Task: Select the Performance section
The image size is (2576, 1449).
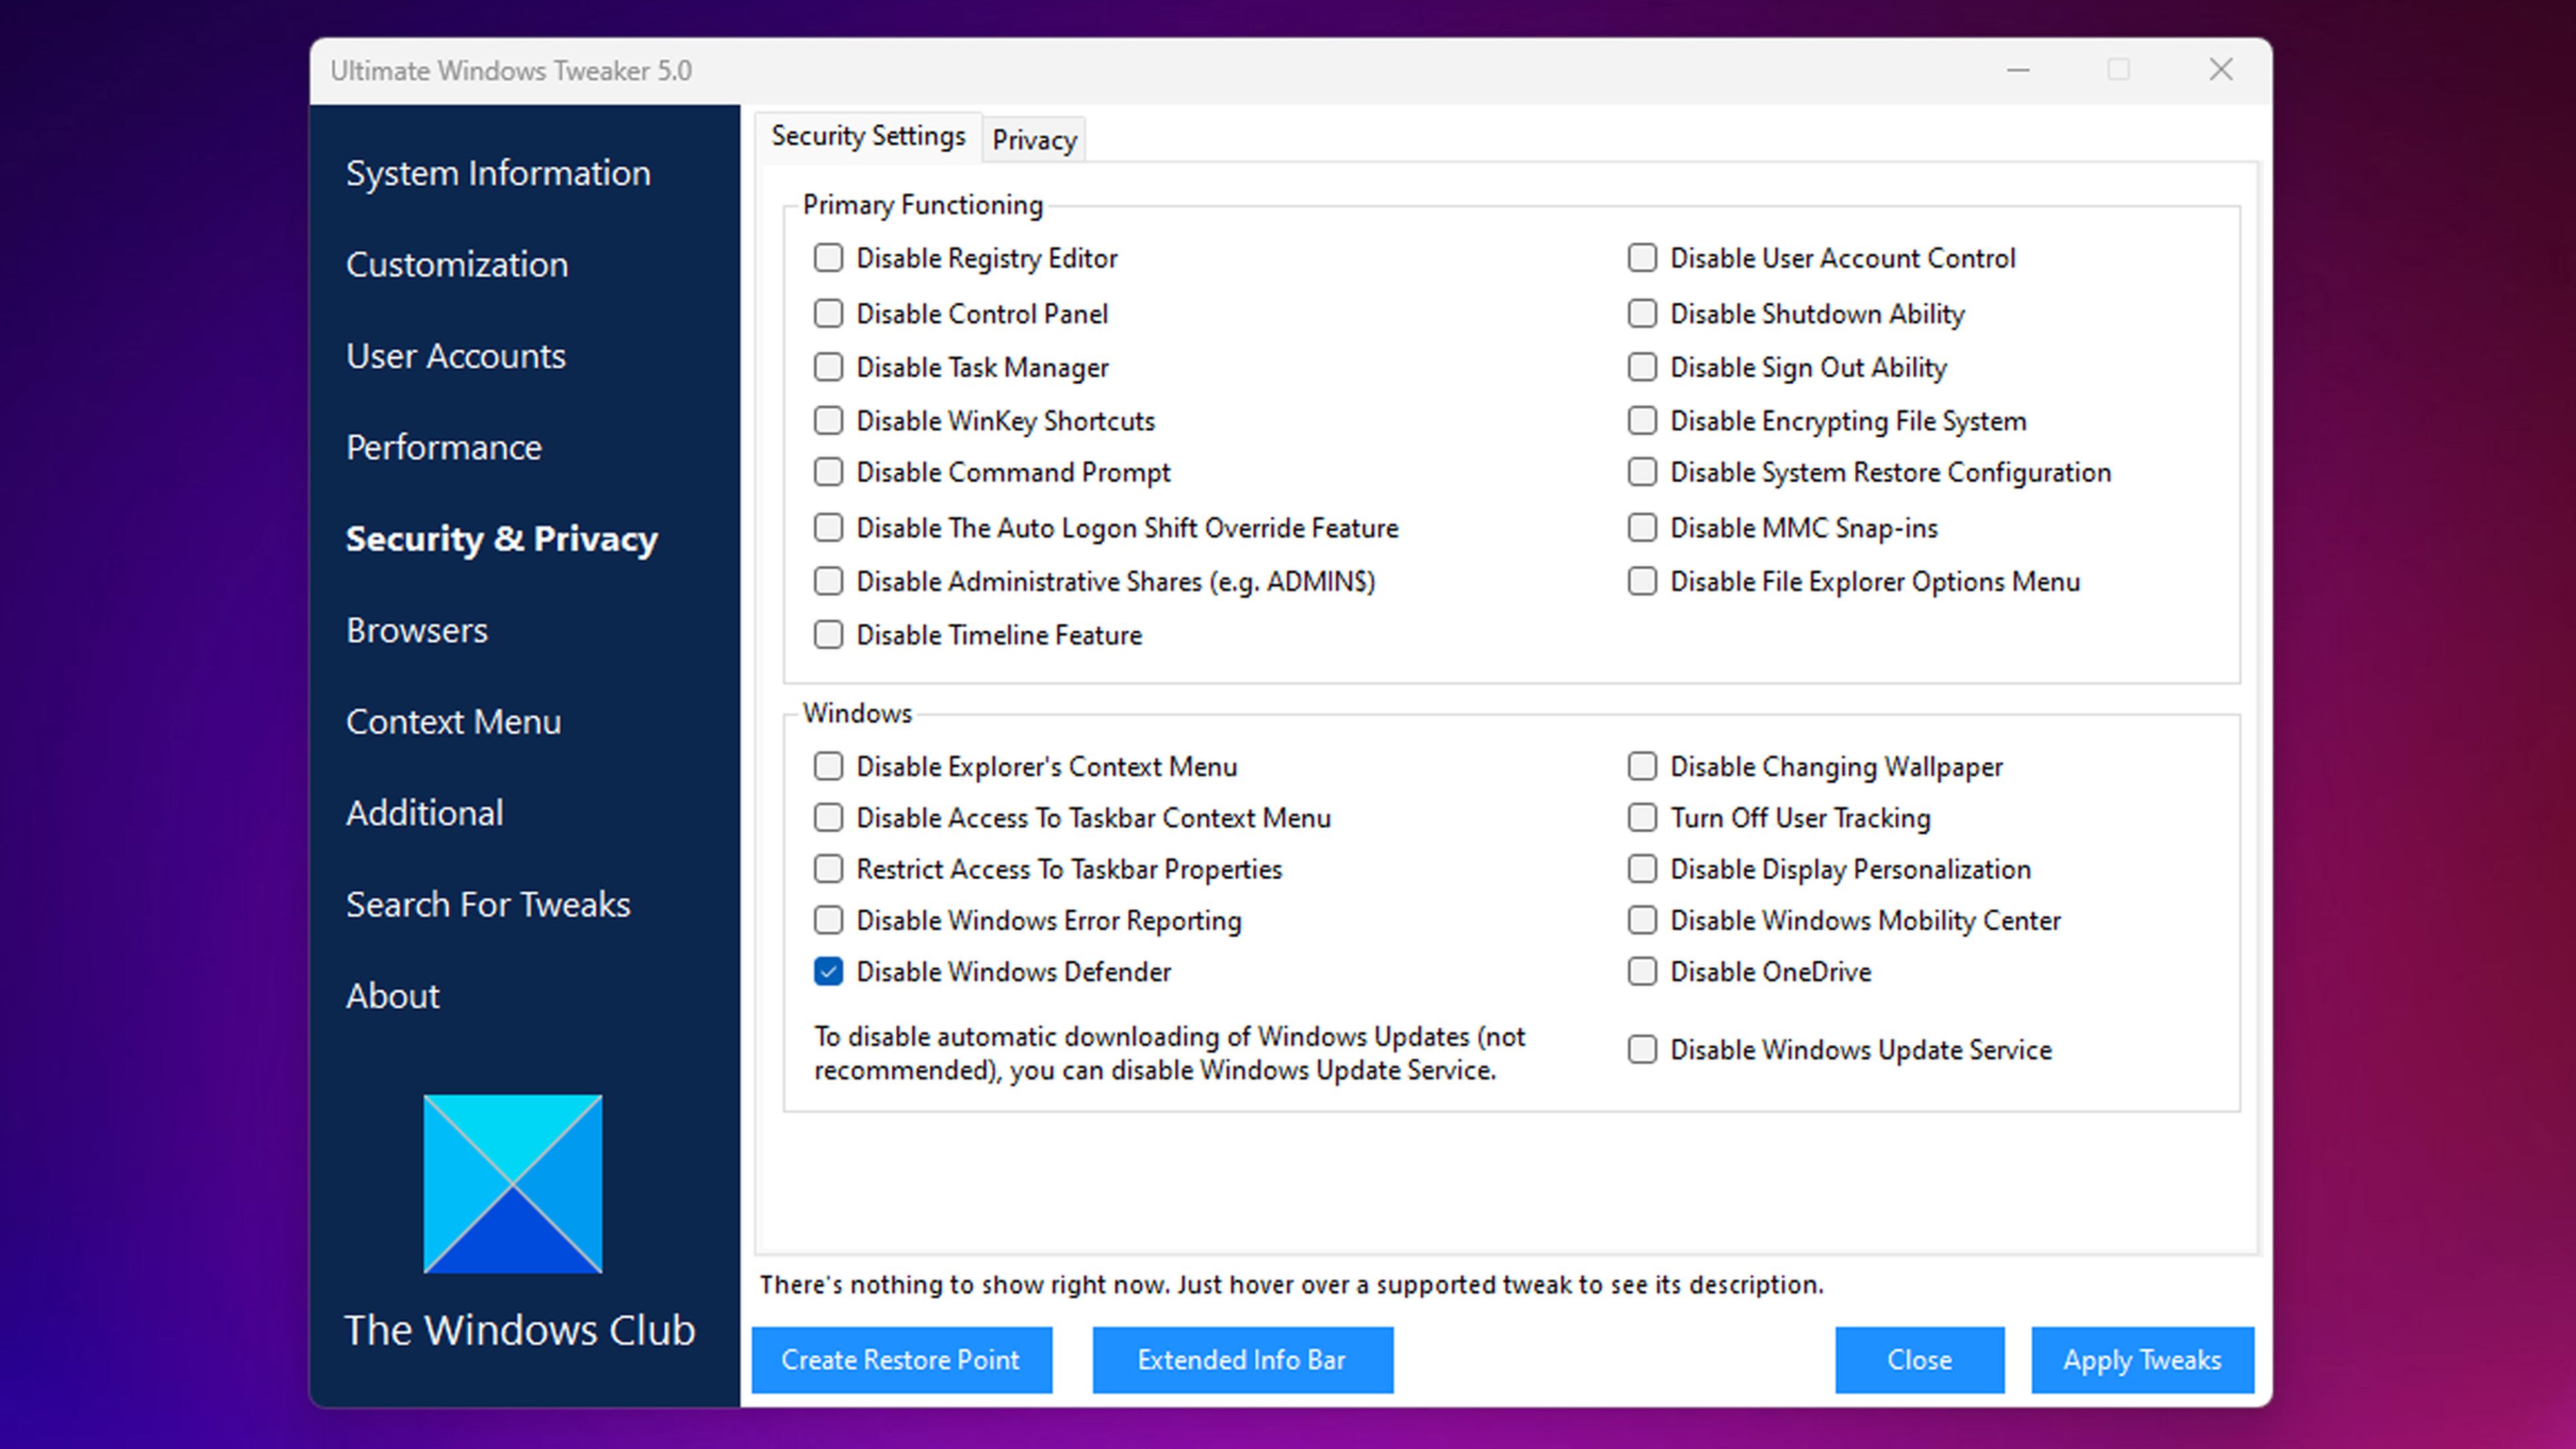Action: [x=444, y=447]
